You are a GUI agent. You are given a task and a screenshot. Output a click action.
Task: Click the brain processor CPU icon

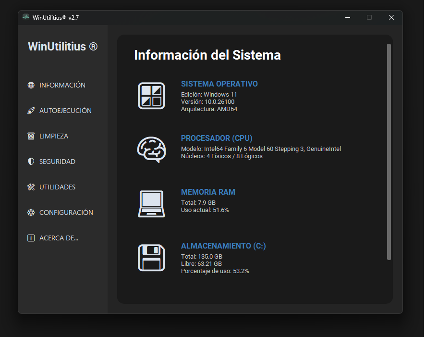pos(151,150)
